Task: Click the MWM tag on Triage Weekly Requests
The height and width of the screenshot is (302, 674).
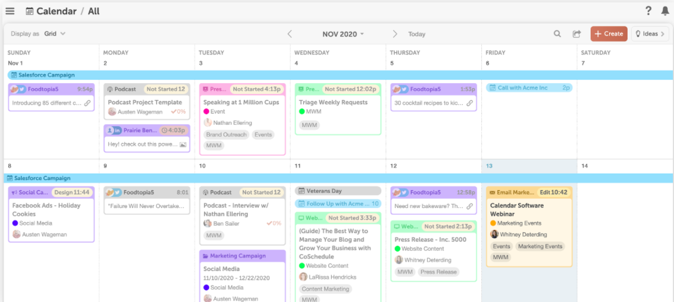Action: pyautogui.click(x=309, y=125)
